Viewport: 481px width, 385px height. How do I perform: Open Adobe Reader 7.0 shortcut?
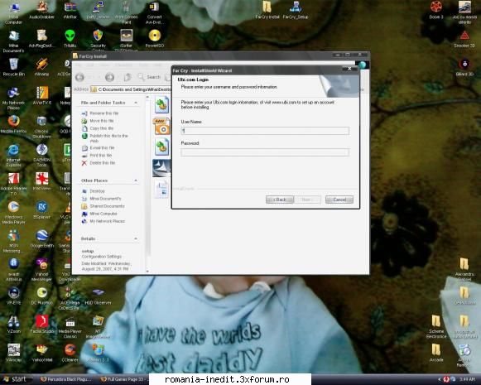pyautogui.click(x=13, y=179)
